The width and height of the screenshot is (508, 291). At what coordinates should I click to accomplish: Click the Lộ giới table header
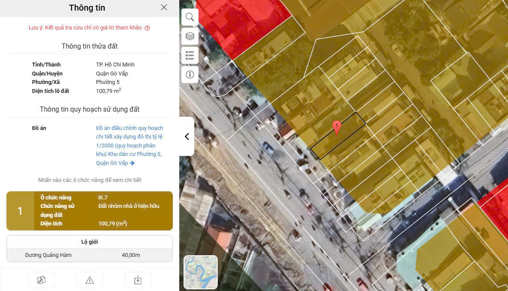90,242
